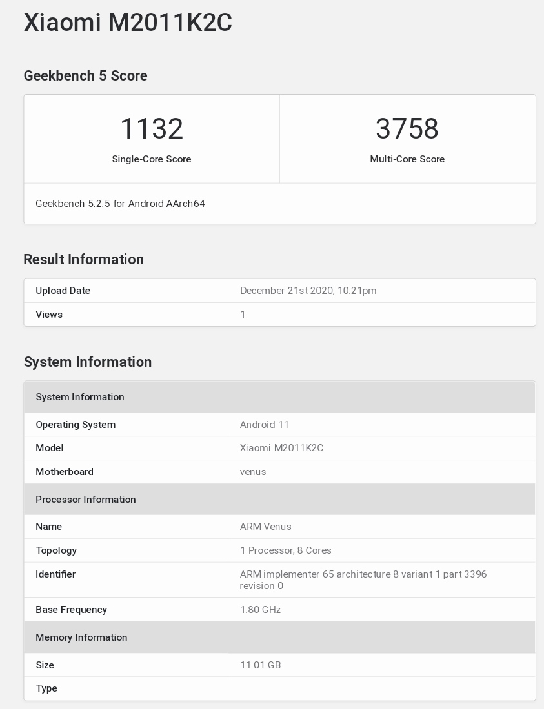Click the "Identifier" row label
The width and height of the screenshot is (544, 709).
[55, 574]
